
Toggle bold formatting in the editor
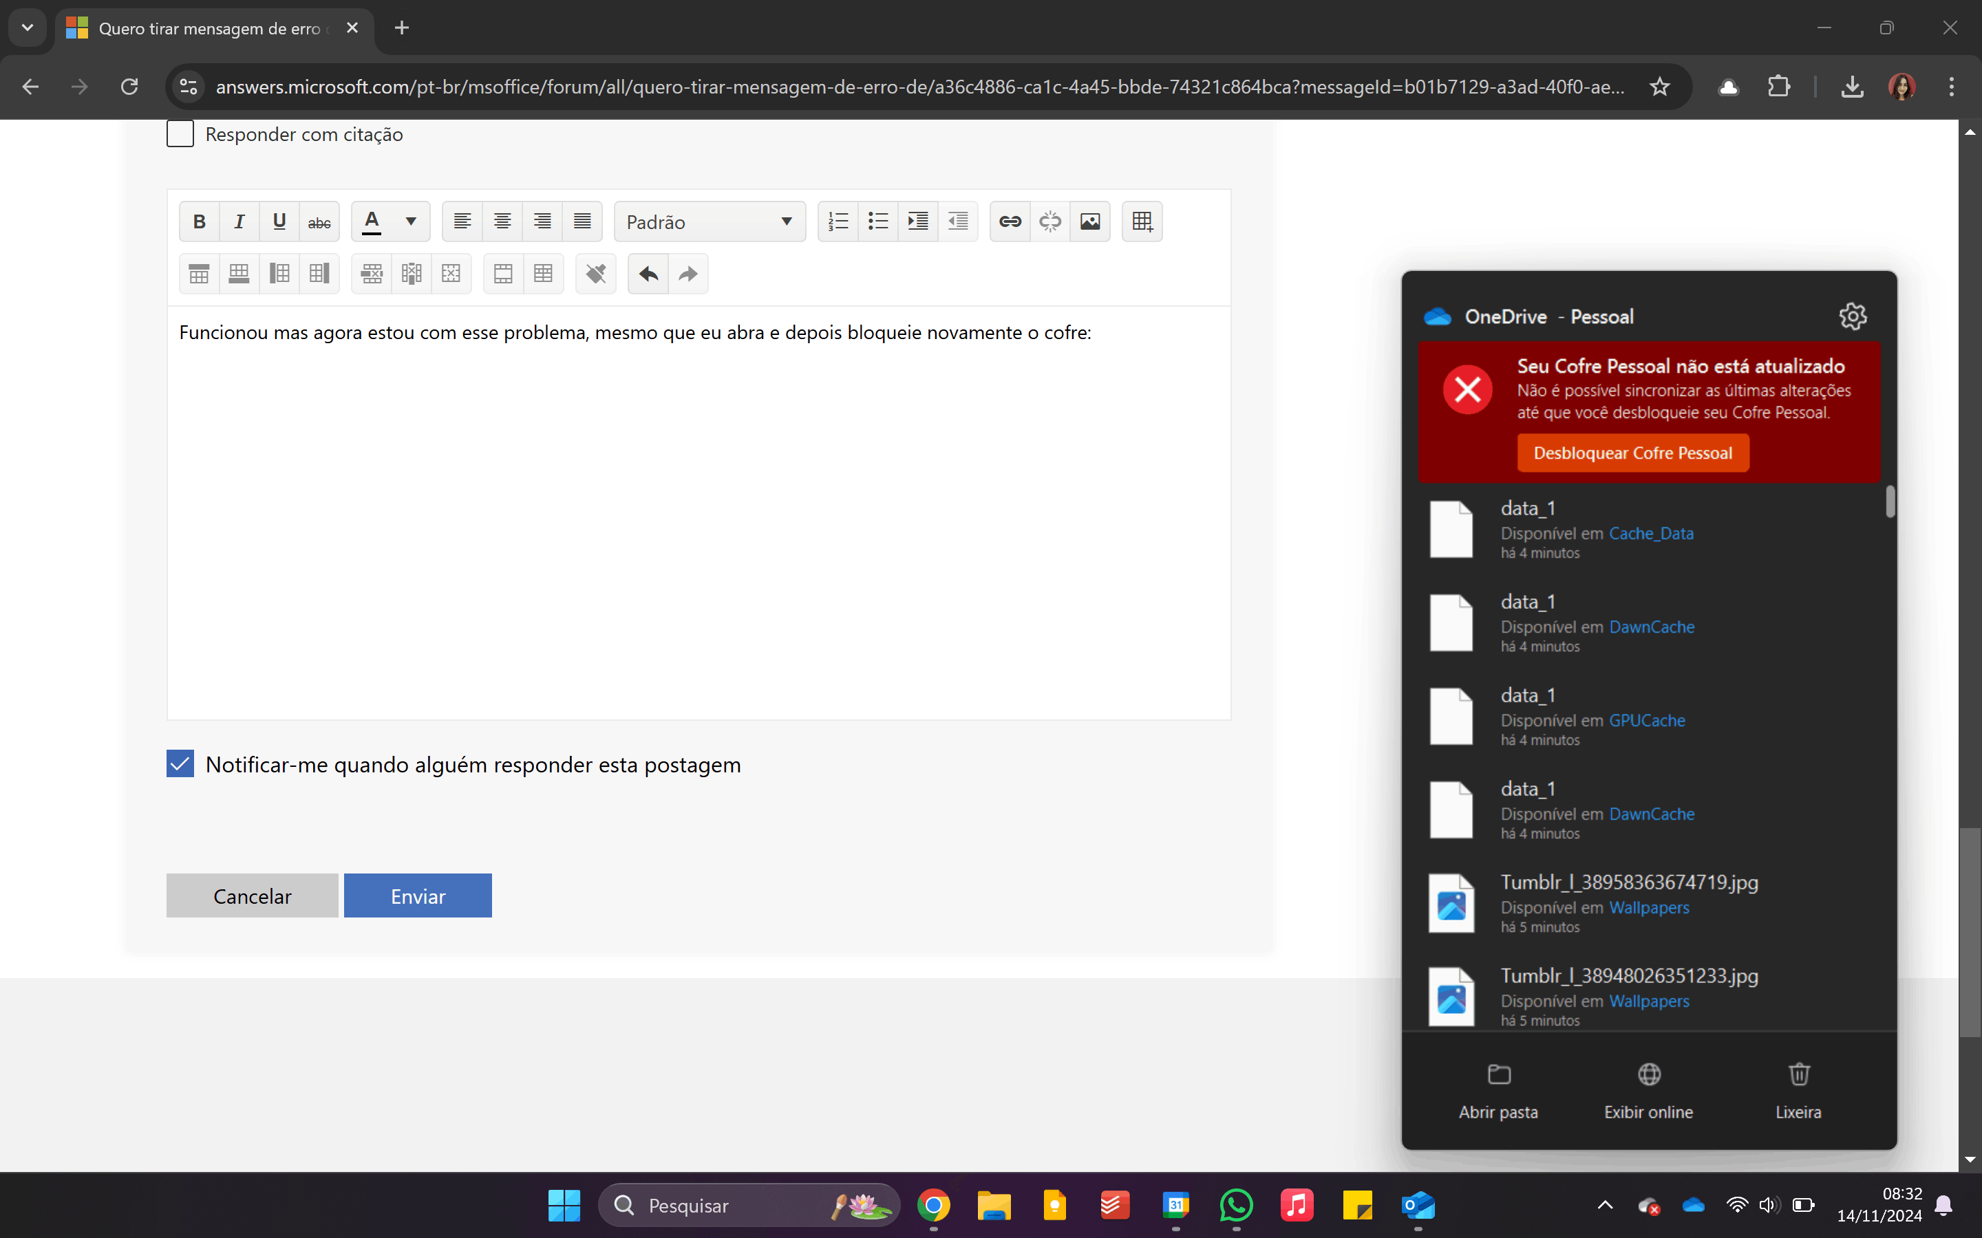point(199,221)
